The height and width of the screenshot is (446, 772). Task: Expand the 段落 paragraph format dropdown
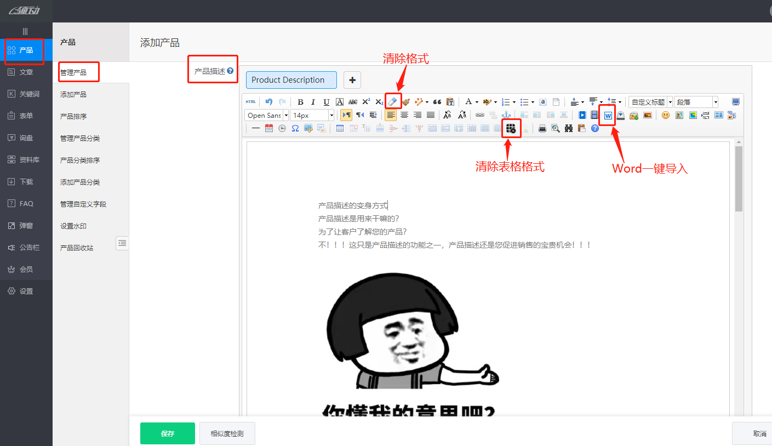(x=695, y=101)
